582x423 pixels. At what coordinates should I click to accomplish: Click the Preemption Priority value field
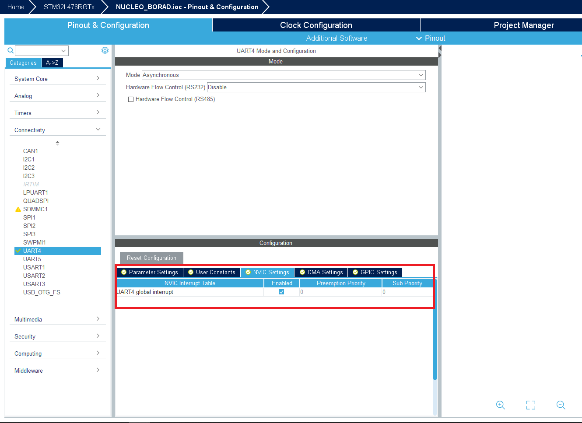[x=340, y=292]
